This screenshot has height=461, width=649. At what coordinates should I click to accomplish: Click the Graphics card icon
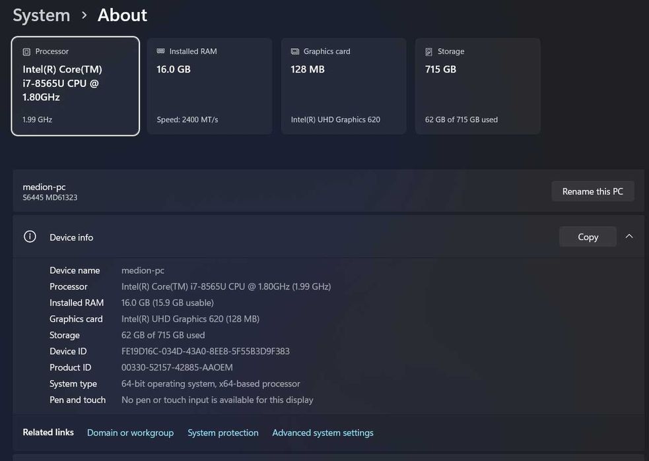pyautogui.click(x=294, y=51)
